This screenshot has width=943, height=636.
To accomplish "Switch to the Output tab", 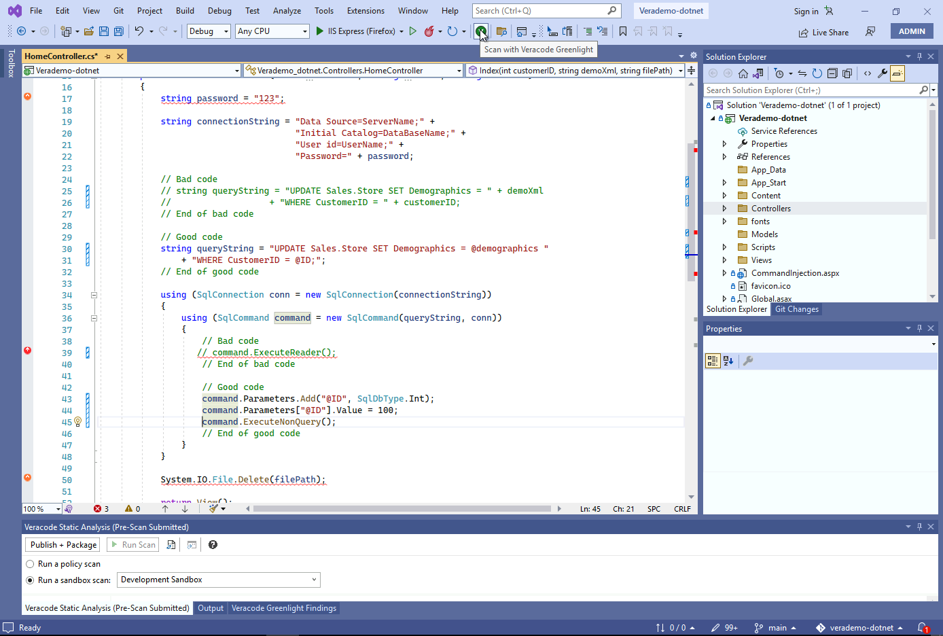I will tap(211, 608).
